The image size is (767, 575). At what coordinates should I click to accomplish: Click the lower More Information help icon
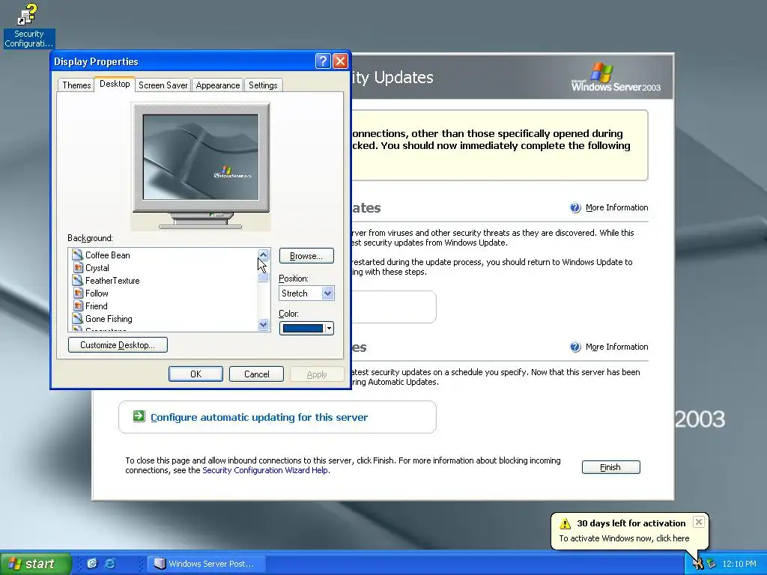pos(575,347)
